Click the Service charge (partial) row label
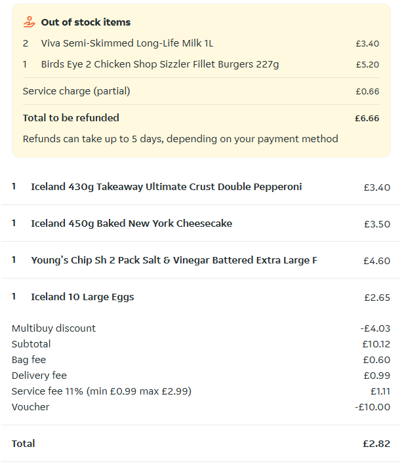 coord(76,91)
